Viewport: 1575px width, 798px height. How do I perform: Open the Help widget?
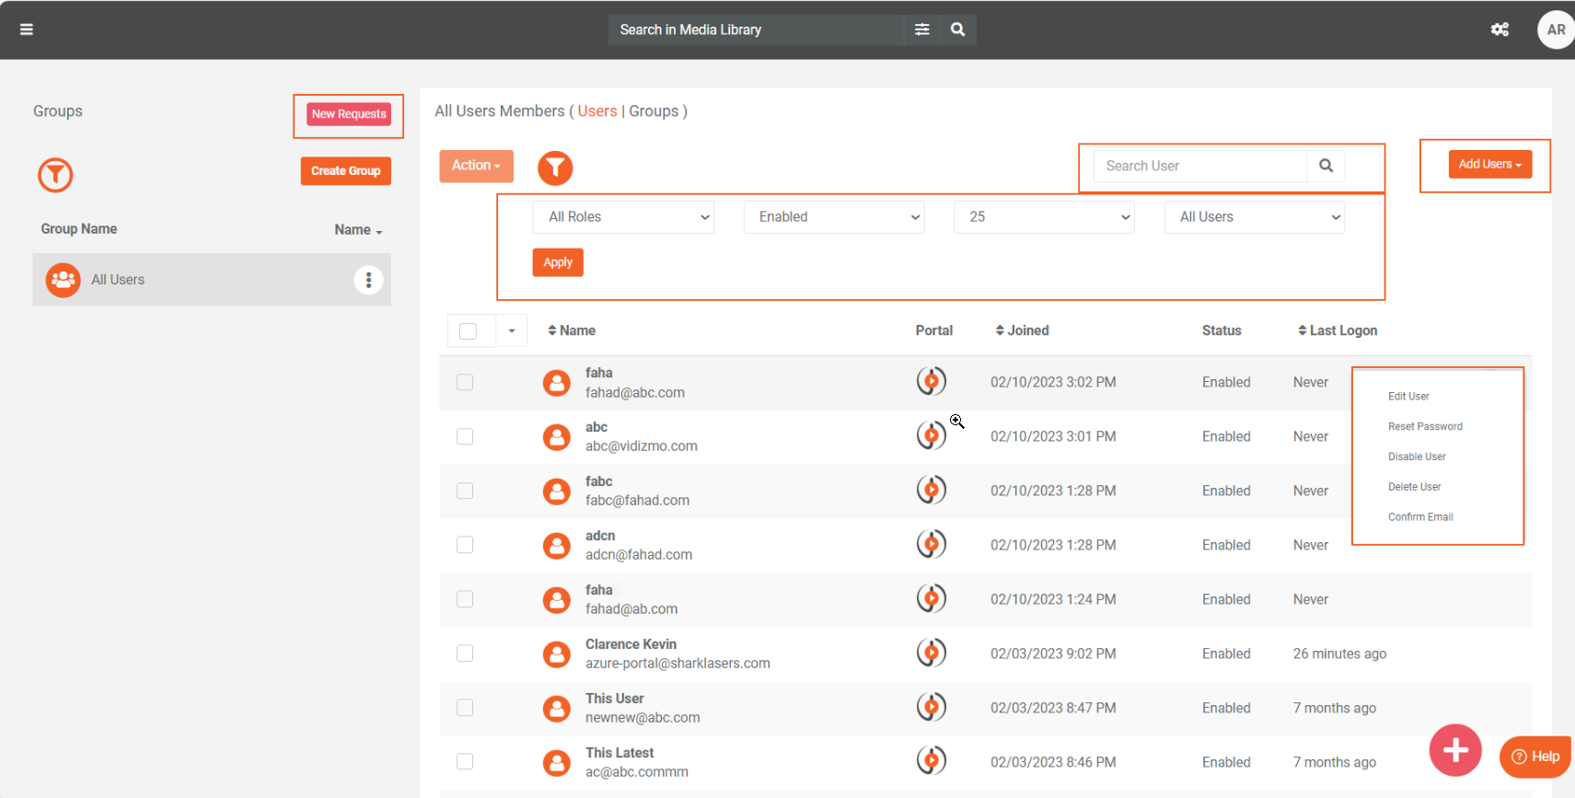tap(1535, 757)
